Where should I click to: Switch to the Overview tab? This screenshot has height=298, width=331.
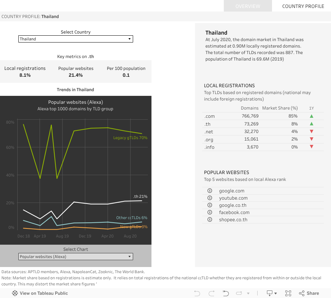pyautogui.click(x=248, y=6)
